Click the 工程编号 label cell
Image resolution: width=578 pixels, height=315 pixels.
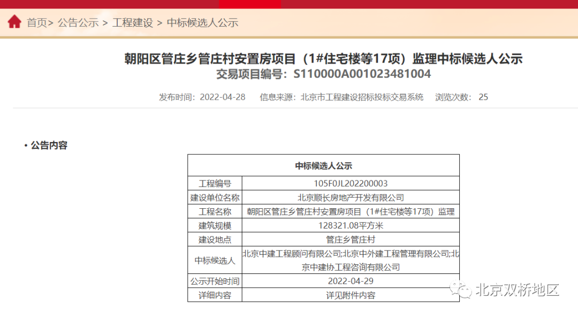215,184
